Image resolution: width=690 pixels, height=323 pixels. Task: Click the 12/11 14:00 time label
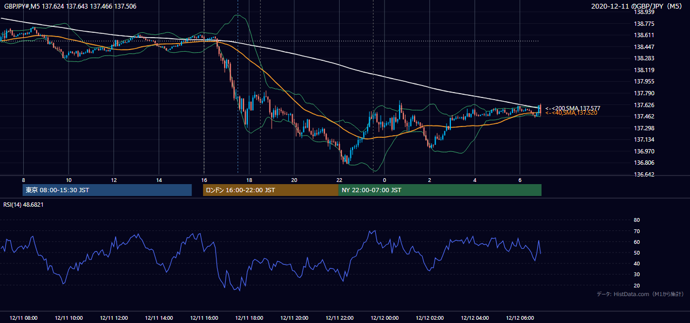(x=159, y=318)
